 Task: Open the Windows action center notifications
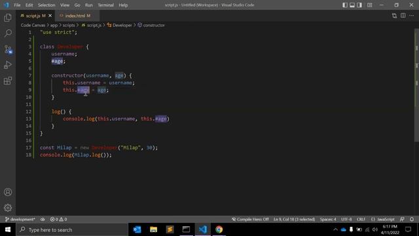pos(408,229)
